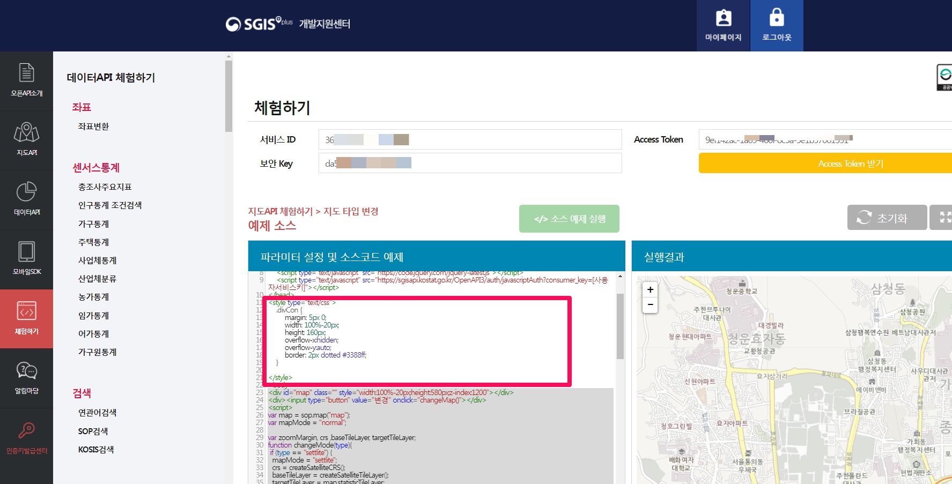
Task: Open 산업체분류 menu item
Action: 97,279
